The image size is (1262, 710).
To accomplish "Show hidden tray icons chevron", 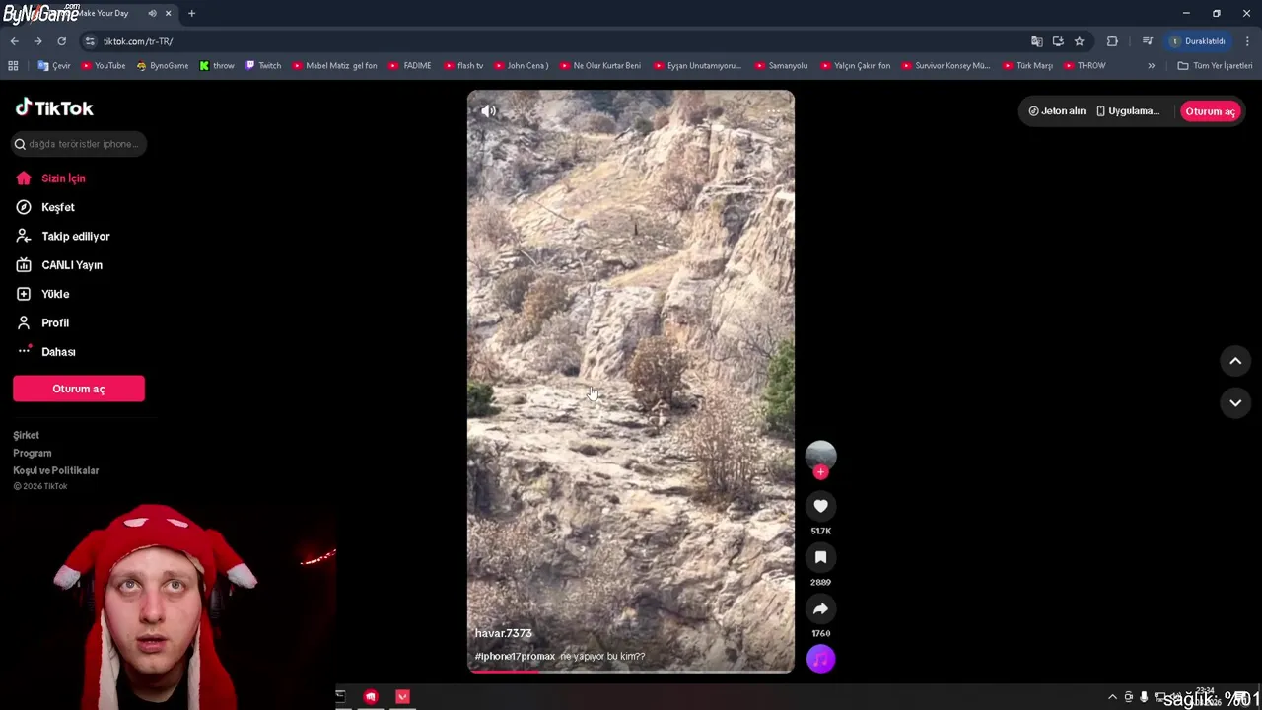I will click(x=1113, y=697).
